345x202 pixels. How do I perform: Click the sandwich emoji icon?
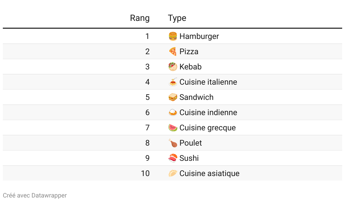[173, 97]
